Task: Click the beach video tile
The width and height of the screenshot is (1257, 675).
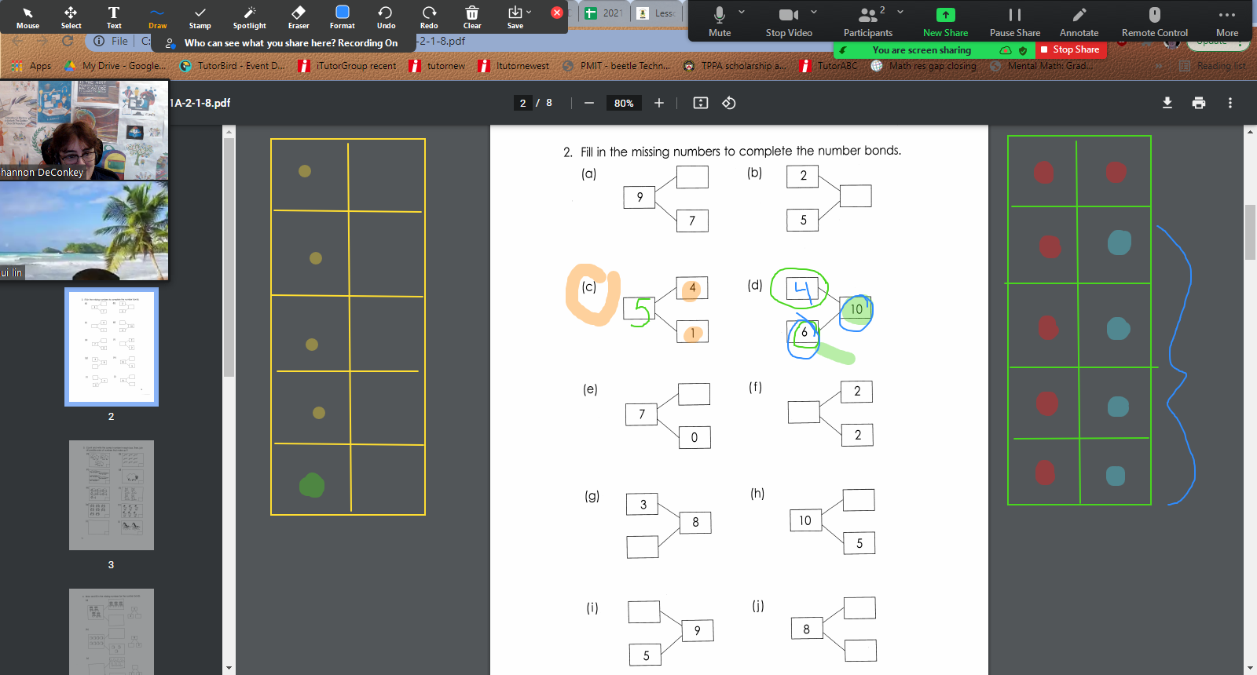Action: [84, 231]
